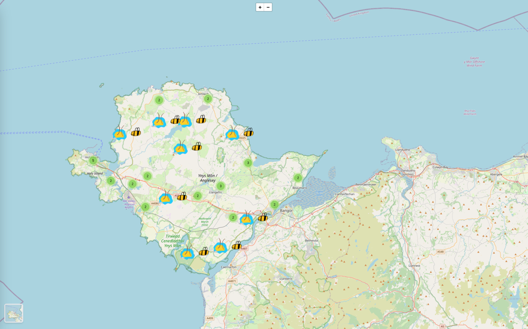The height and width of the screenshot is (329, 528).
Task: Click the westernmost butterfly marker on Anglesey
Action: click(x=120, y=133)
